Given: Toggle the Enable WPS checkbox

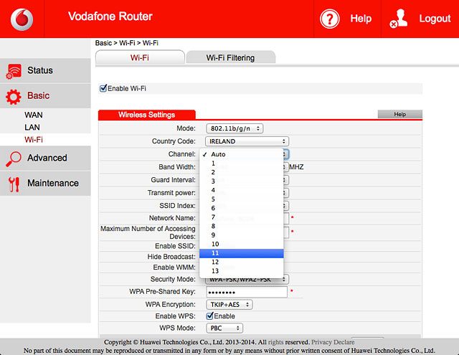Looking at the screenshot, I should point(209,316).
